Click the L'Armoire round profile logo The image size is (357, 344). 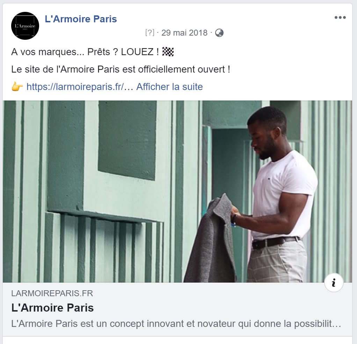pos(25,26)
